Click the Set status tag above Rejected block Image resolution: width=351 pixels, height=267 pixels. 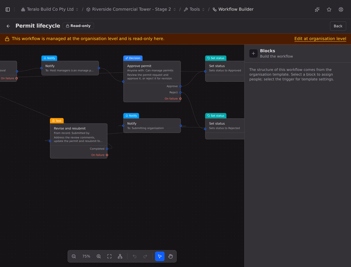coord(216,116)
